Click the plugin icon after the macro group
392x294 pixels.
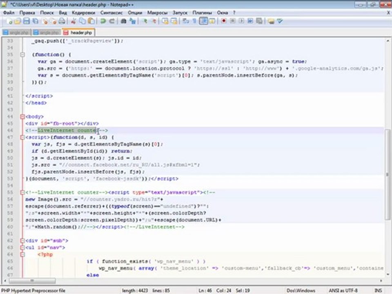pyautogui.click(x=271, y=21)
